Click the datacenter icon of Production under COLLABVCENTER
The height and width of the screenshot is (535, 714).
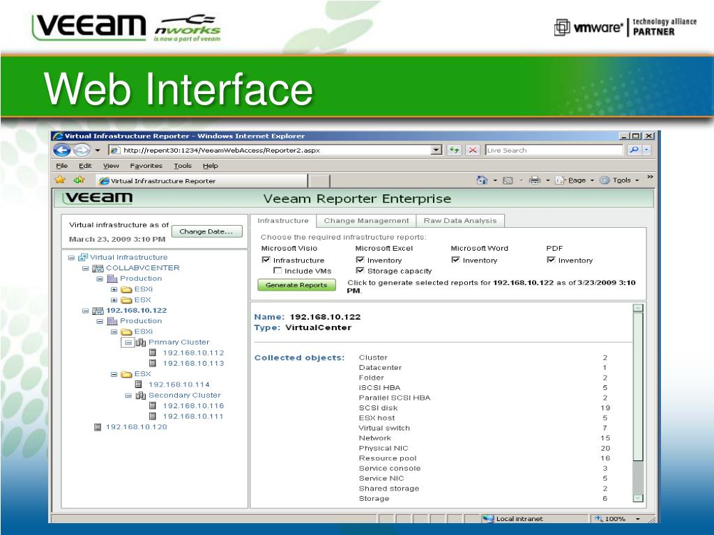coord(112,279)
